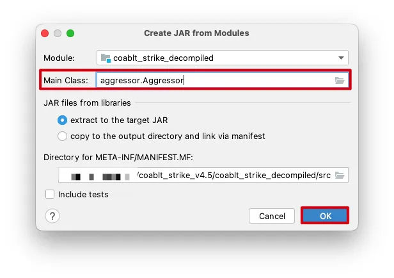
Task: Click the Create JAR from Modules title bar
Action: (x=196, y=33)
